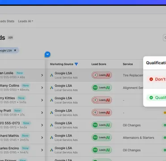Image resolution: width=166 pixels, height=161 pixels.
Task: Open the 100 LeadsAI score badge for Collins
Action: (102, 88)
